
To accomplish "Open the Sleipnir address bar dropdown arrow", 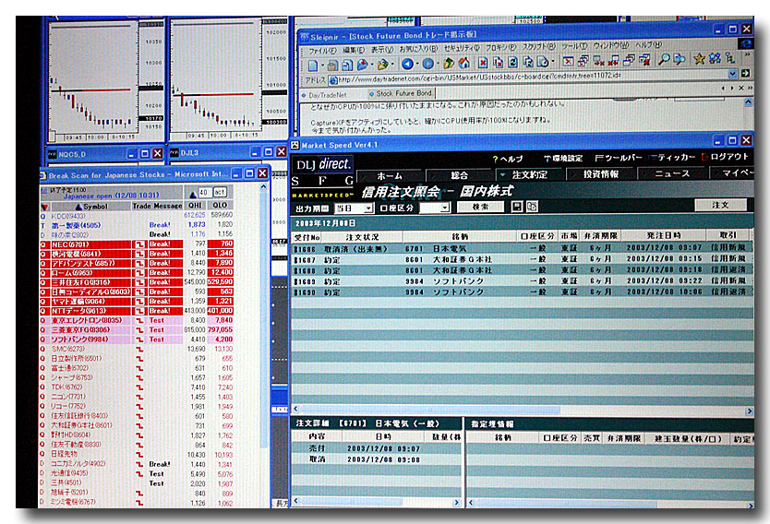I will (x=733, y=74).
